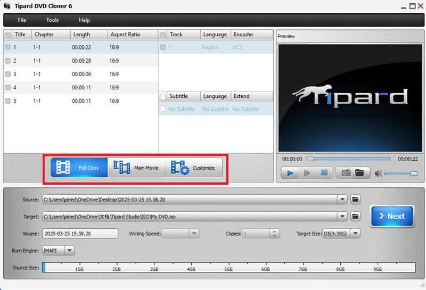Click the Copies stepper arrows
Screen dimensions: 426x290
tap(274, 233)
